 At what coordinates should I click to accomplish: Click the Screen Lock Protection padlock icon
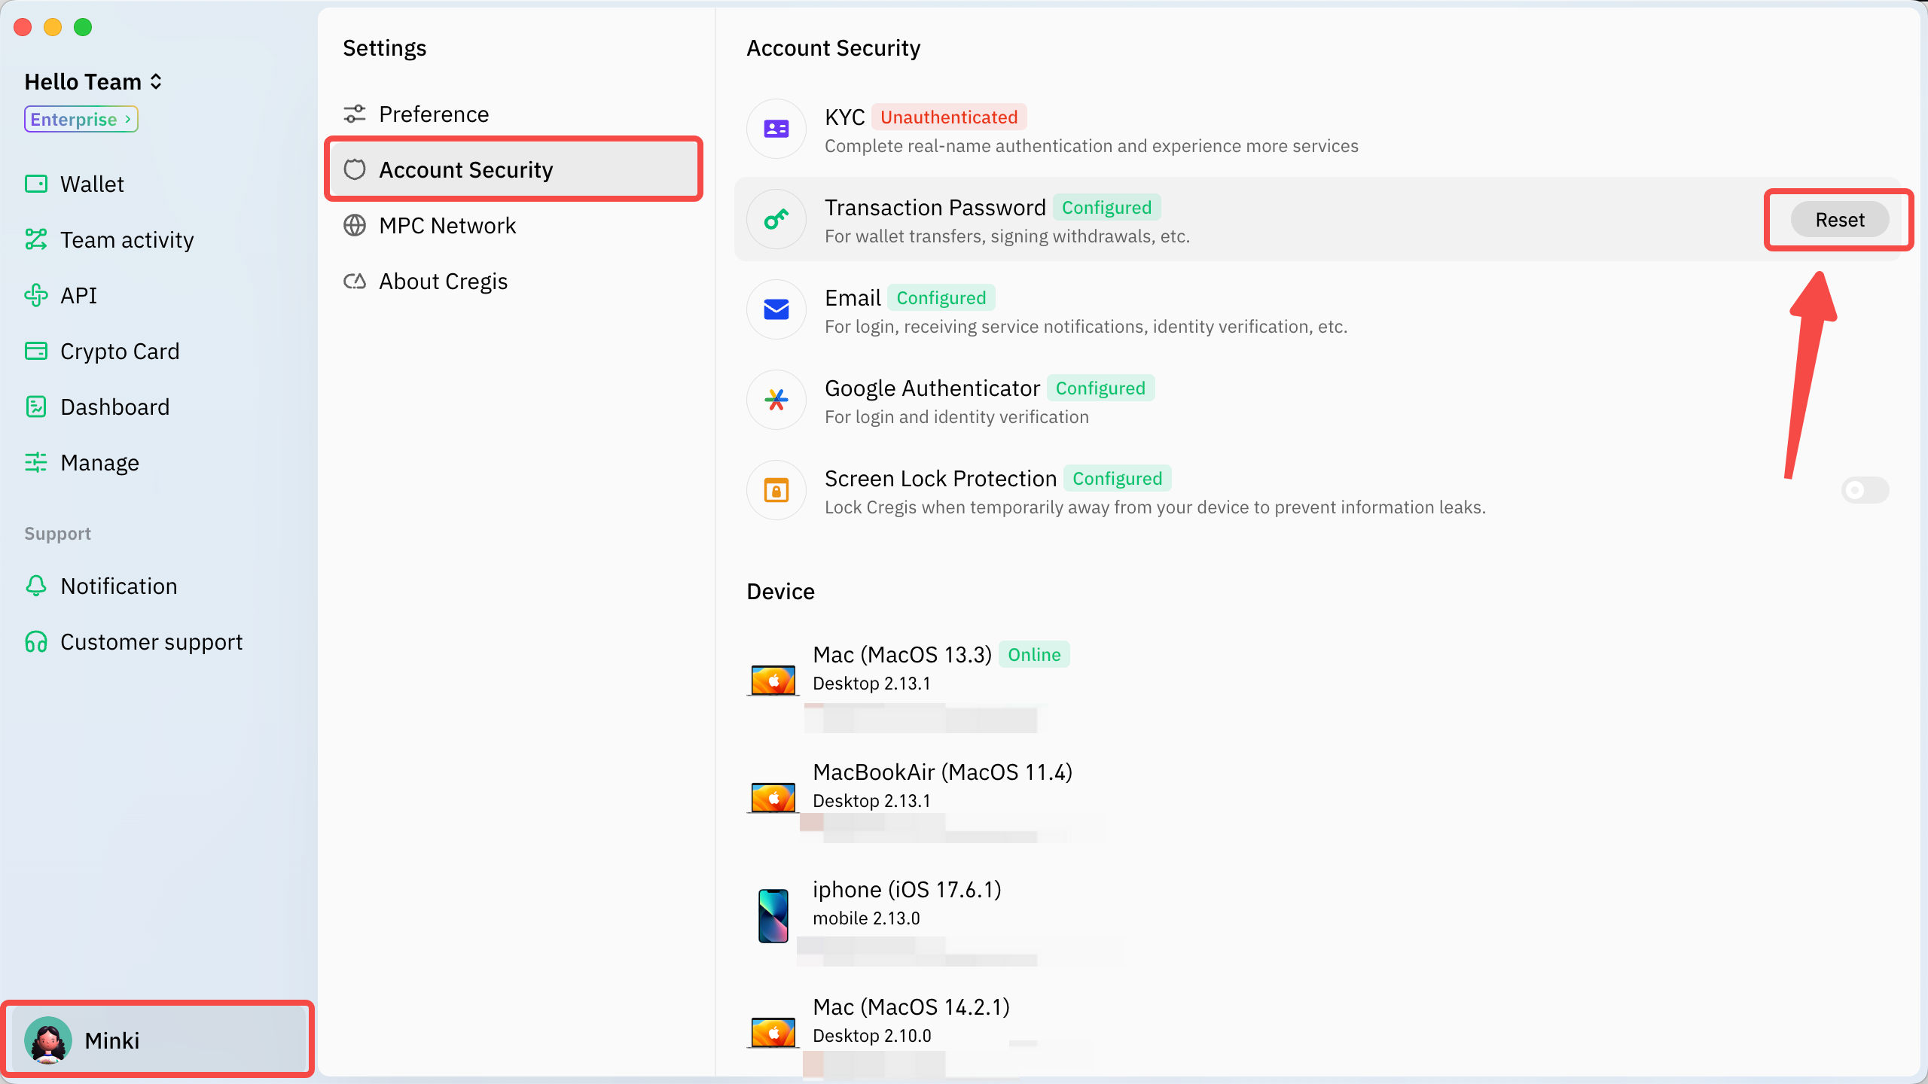pos(776,490)
